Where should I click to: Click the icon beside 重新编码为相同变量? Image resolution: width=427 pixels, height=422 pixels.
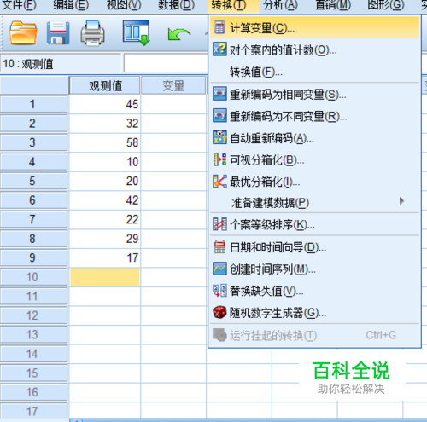(219, 94)
